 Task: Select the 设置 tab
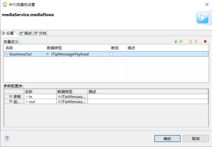[x=8, y=33]
